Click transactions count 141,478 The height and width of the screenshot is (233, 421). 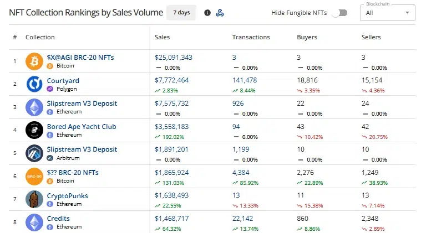point(245,80)
